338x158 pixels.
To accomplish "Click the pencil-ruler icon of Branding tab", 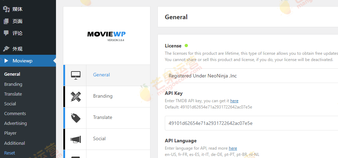I will (x=76, y=97).
